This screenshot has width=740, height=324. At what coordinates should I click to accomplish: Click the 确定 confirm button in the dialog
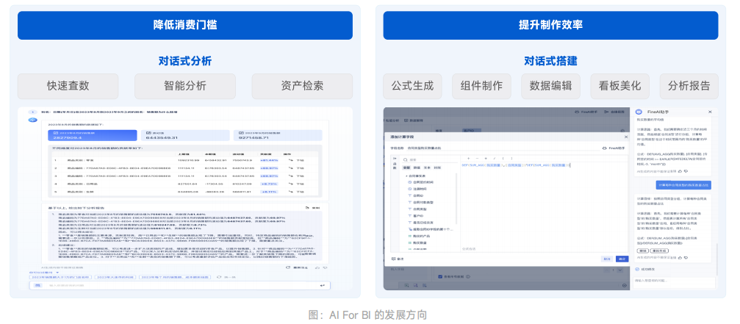(622, 259)
